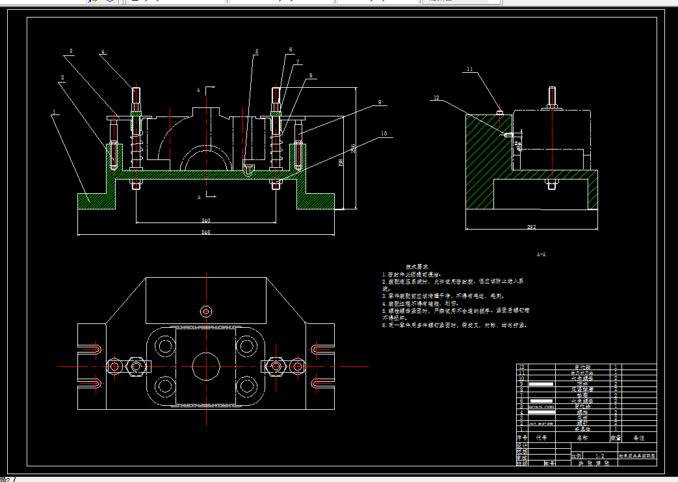The height and width of the screenshot is (482, 678).
Task: Click callout number 4 above left bolt
Action: point(103,52)
